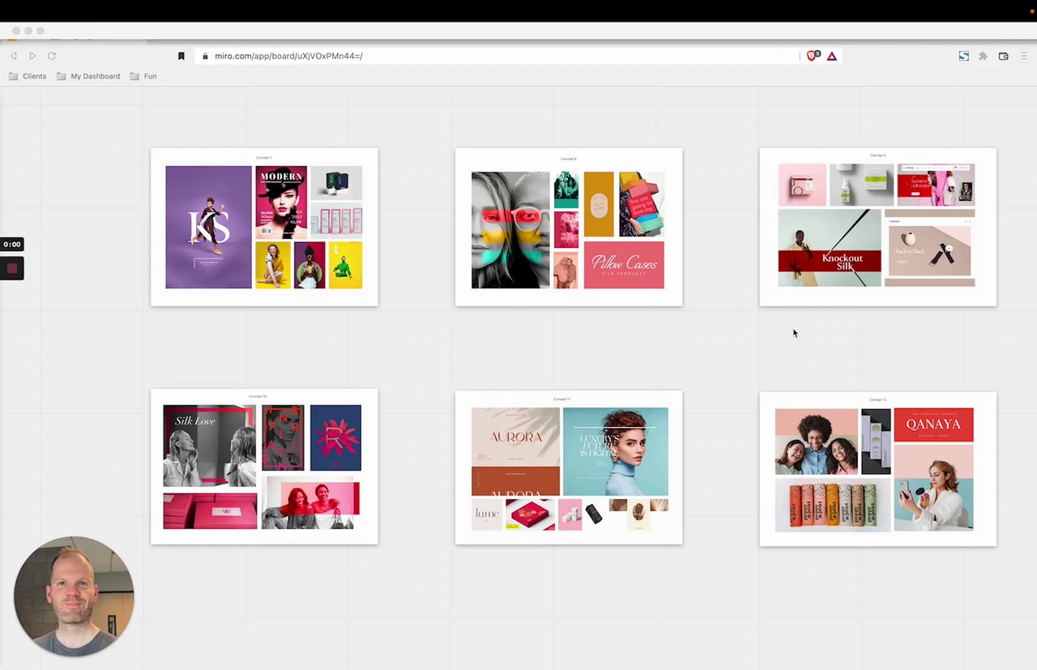Select the black-and-white faces with color stripes image
The height and width of the screenshot is (670, 1037).
click(x=510, y=230)
